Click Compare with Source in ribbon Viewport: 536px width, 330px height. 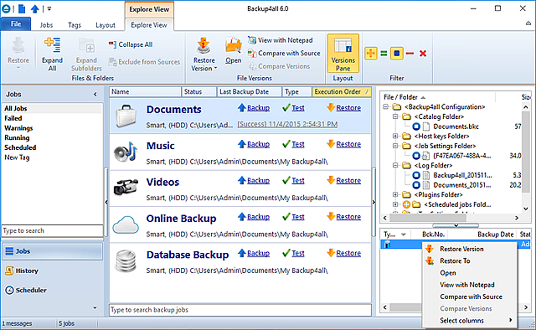coord(284,53)
